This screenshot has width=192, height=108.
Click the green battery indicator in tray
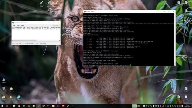pos(134,106)
